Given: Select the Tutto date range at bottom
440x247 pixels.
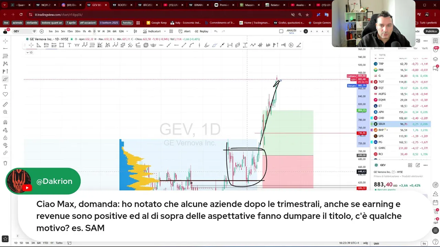Looking at the screenshot, I should point(59,243).
